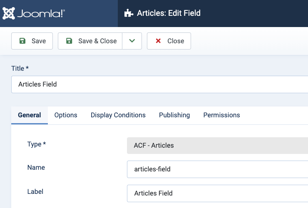
Task: Click into the Title input field
Action: [159, 84]
